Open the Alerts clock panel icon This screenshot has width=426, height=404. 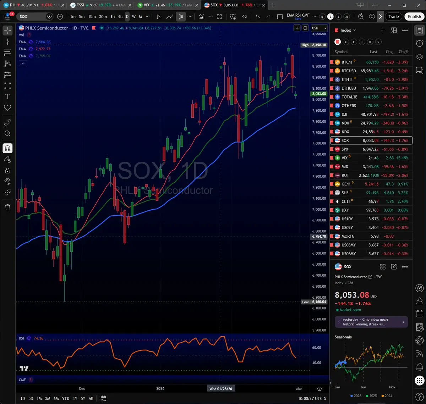point(420,43)
